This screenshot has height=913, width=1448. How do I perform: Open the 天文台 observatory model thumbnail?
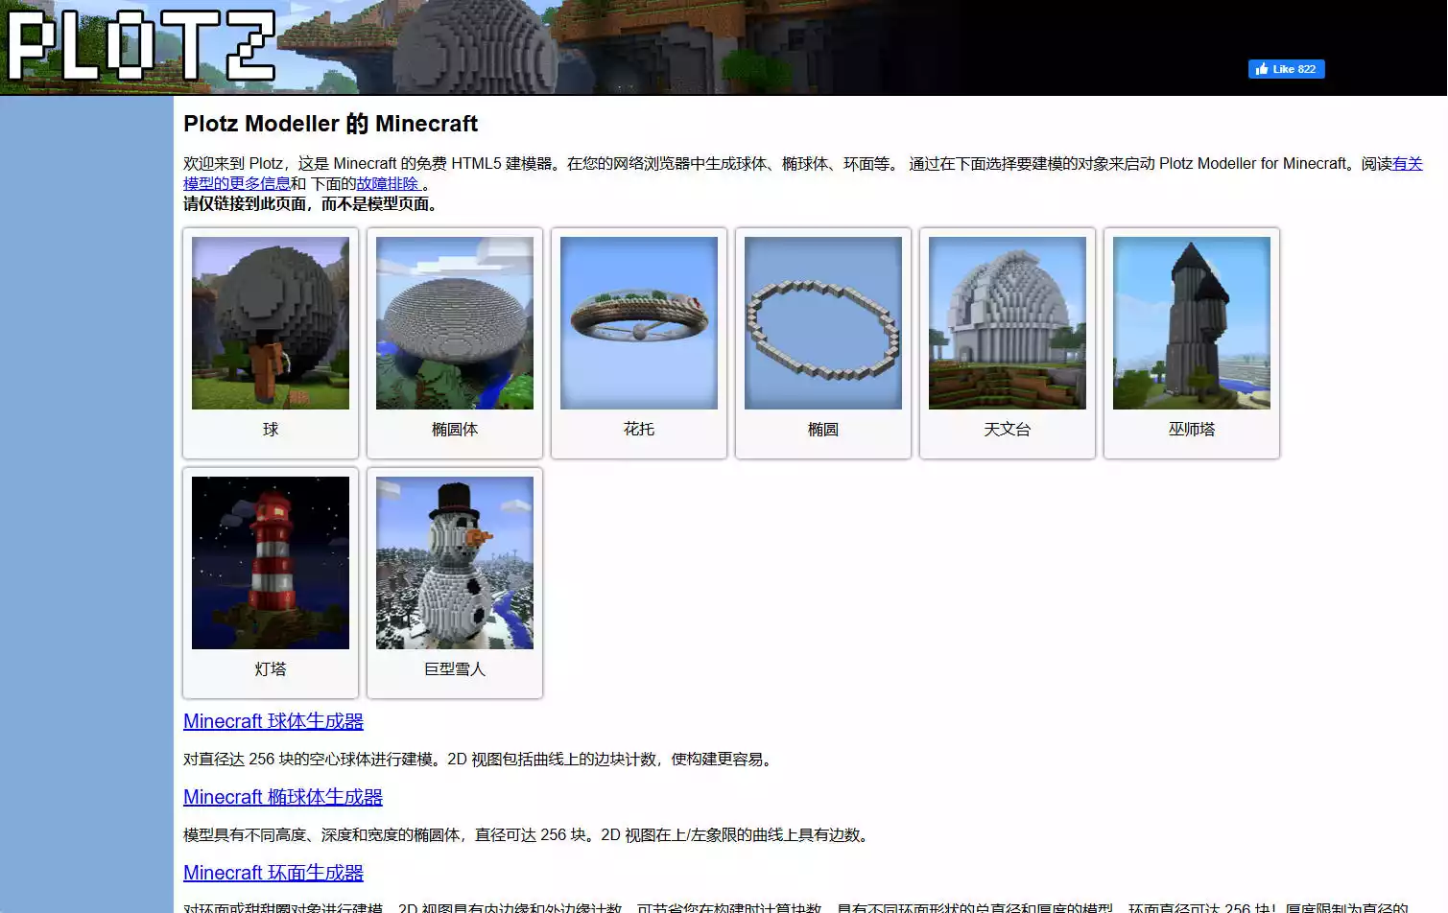1008,323
